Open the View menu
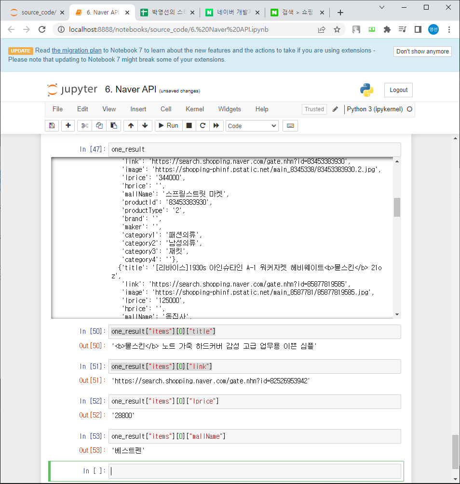Viewport: 460px width, 484px height. tap(109, 109)
